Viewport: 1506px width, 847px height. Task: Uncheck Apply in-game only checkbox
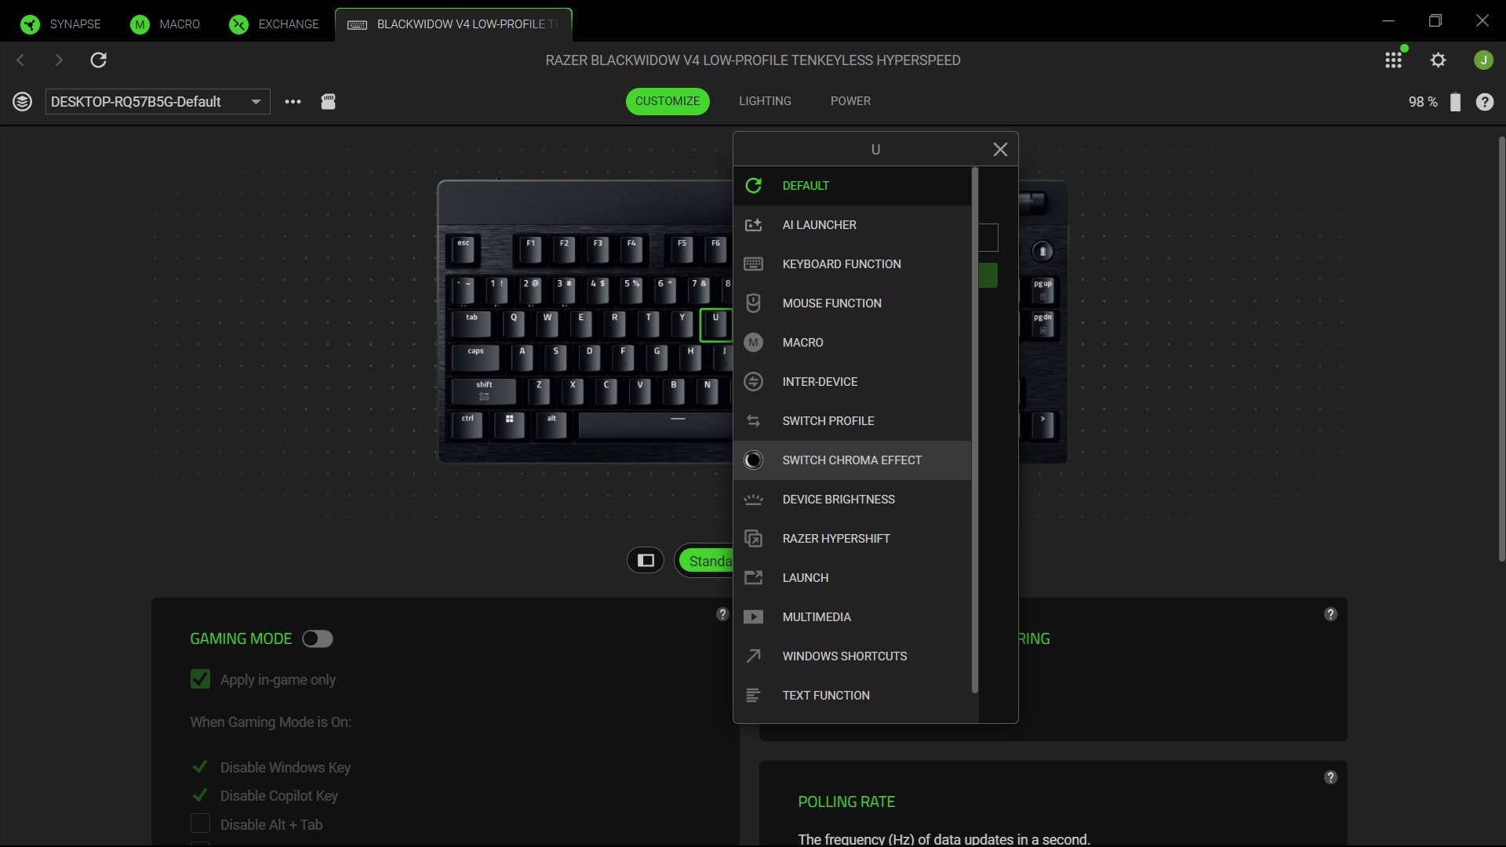(200, 679)
